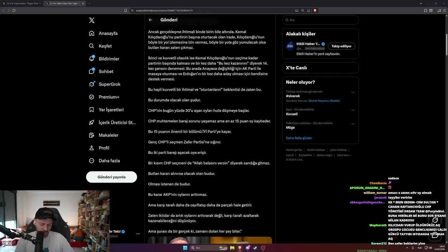Open Steam from taskbar

coord(255,248)
